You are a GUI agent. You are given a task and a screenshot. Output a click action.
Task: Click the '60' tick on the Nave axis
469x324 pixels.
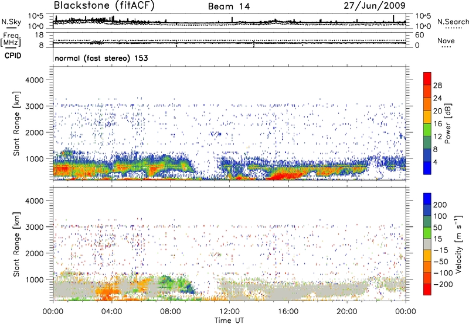(x=420, y=35)
